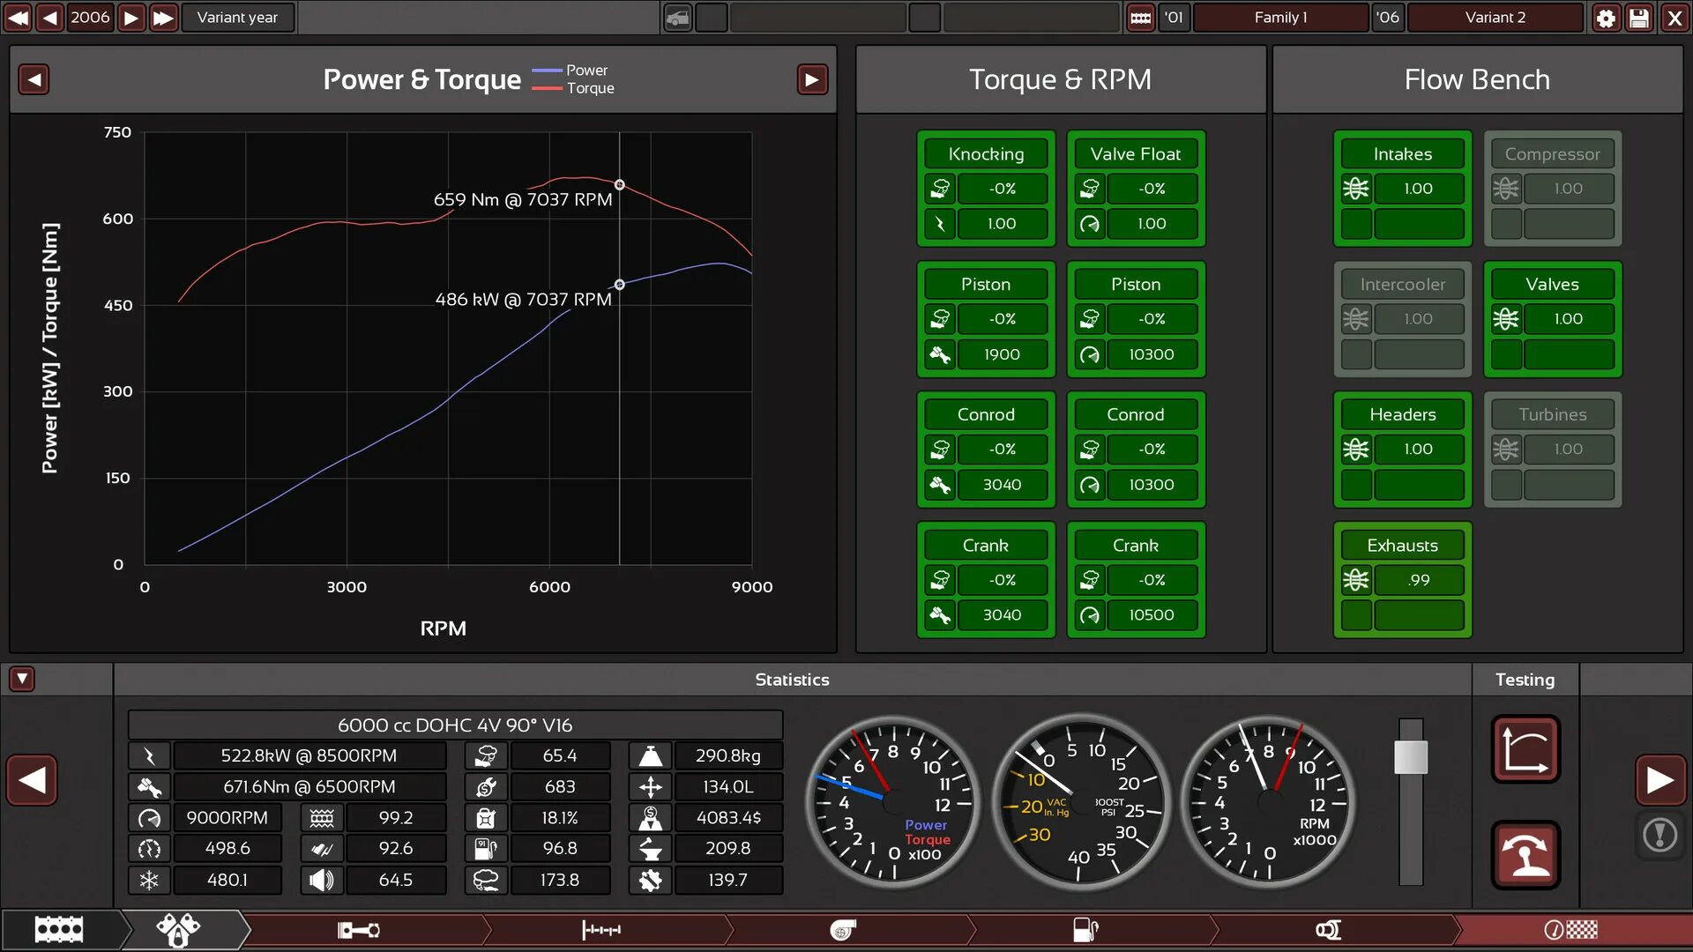Viewport: 1693px width, 952px height.
Task: Click the dyno run icon in Testing panel
Action: (x=1526, y=854)
